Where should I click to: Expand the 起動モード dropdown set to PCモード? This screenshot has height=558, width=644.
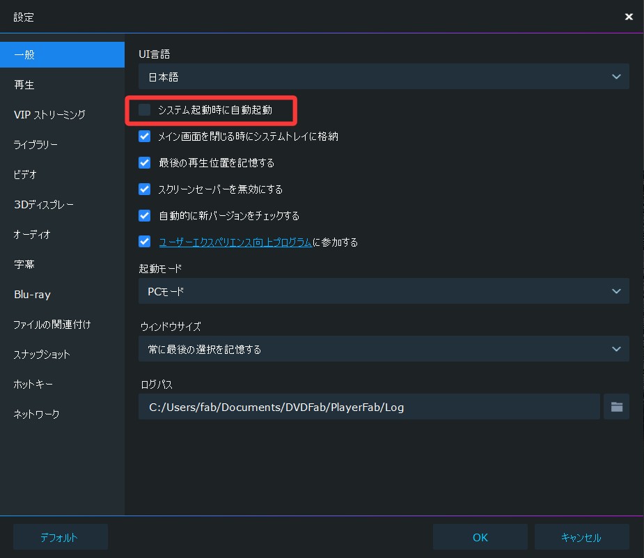(x=384, y=291)
